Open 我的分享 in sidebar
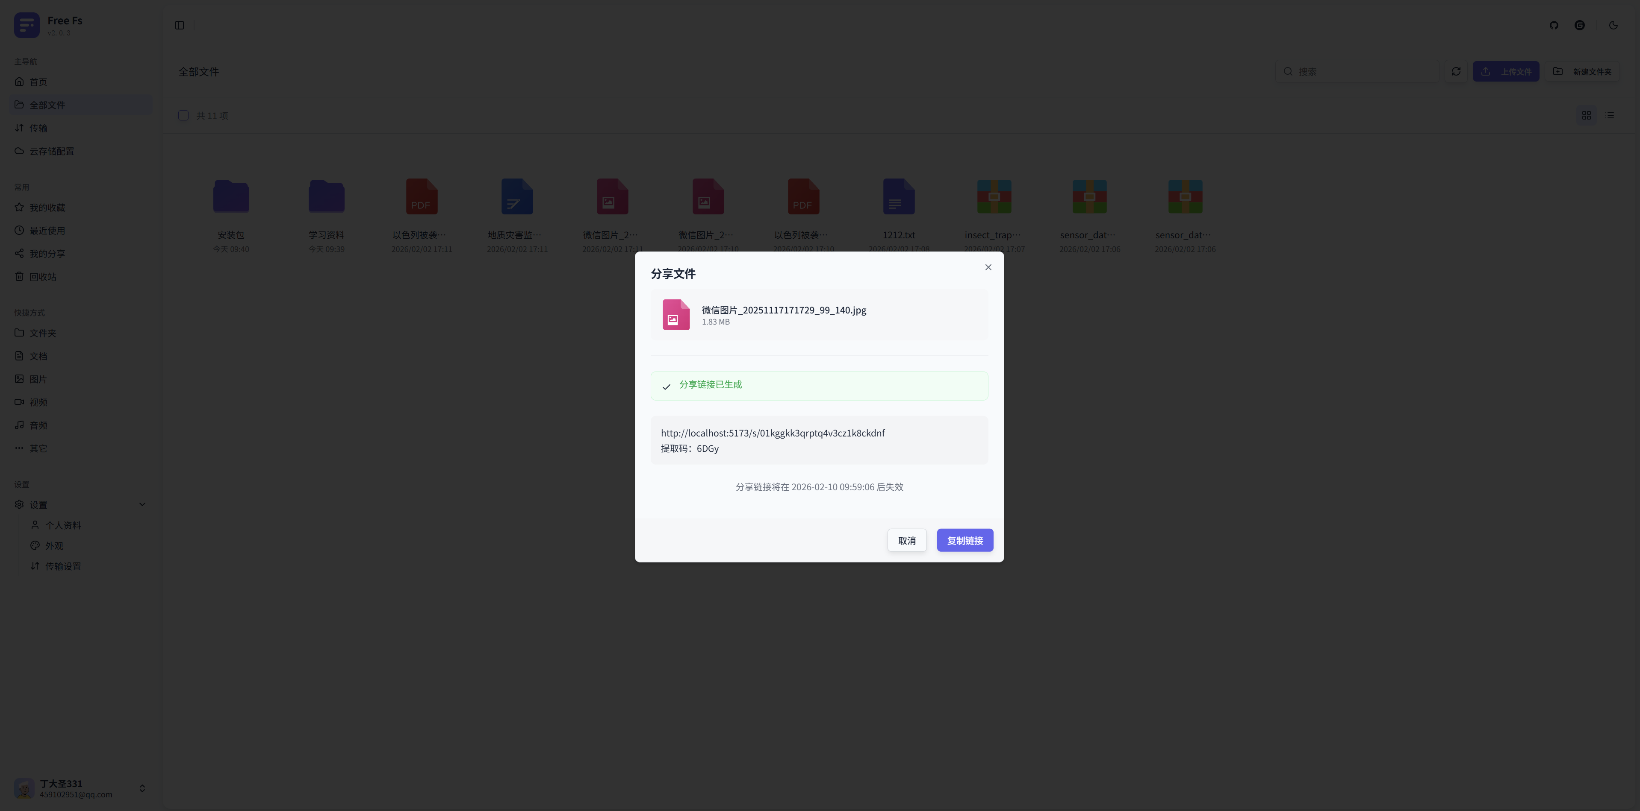 47,253
